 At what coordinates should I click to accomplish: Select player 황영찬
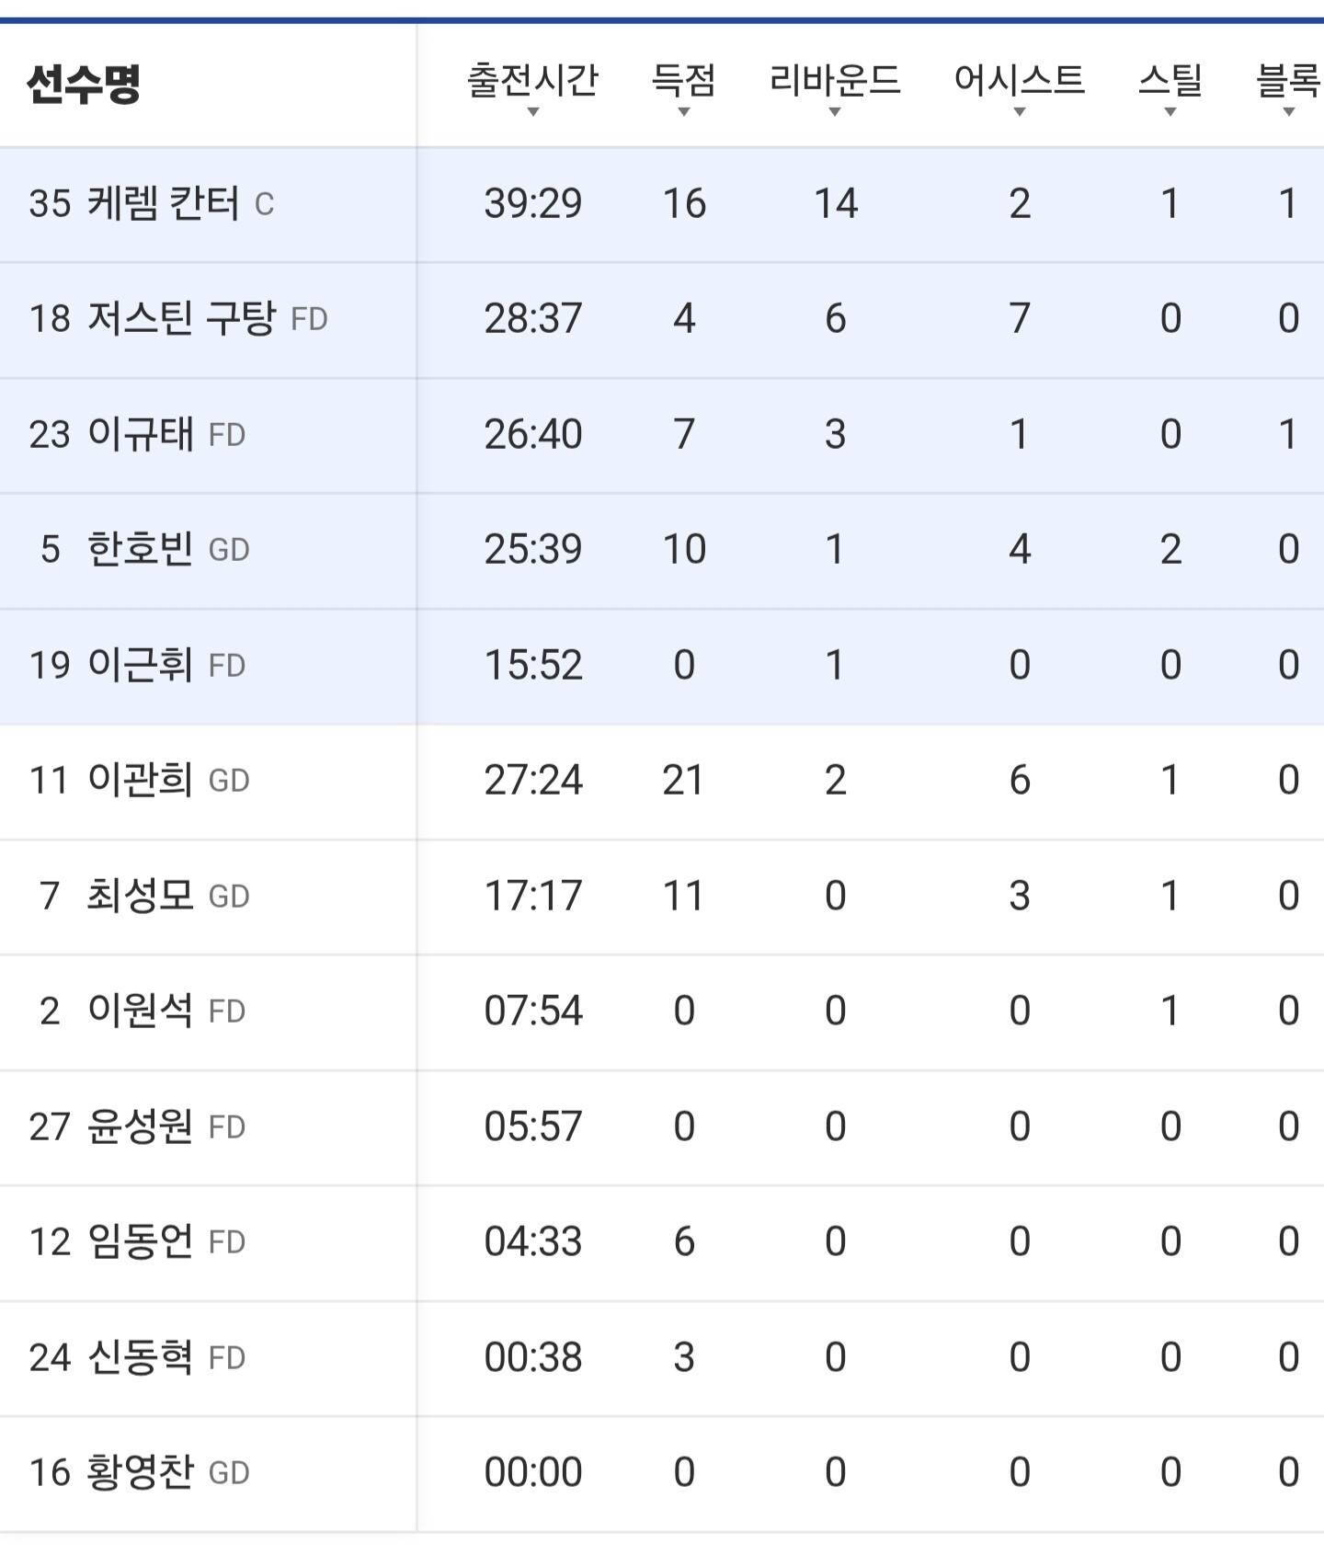[140, 1472]
